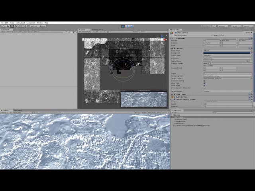The image size is (255, 191).
Task: Open Camera component settings gear
Action: (251, 49)
